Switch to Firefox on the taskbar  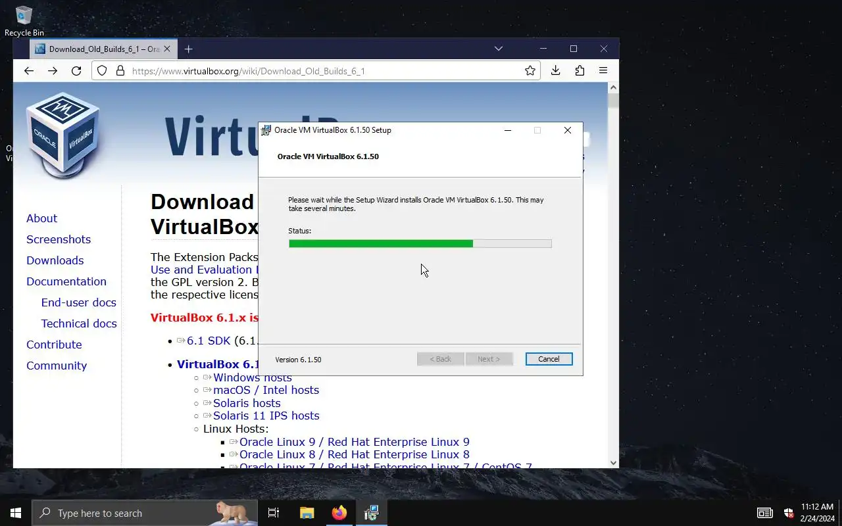[x=339, y=513]
